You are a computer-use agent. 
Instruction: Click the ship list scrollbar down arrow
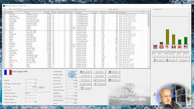pyautogui.click(x=149, y=67)
